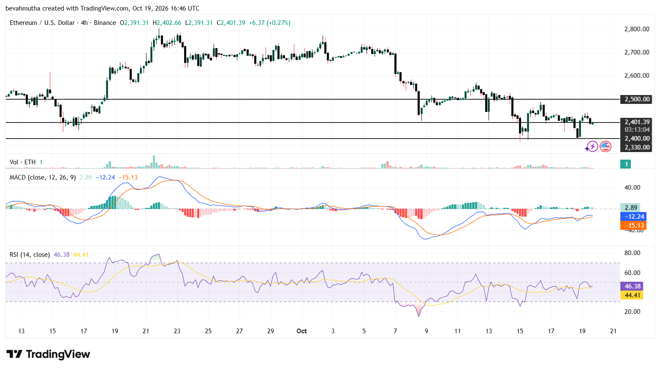Click the yellow 44.41 tag on RSI axis
This screenshot has width=660, height=370.
632,295
